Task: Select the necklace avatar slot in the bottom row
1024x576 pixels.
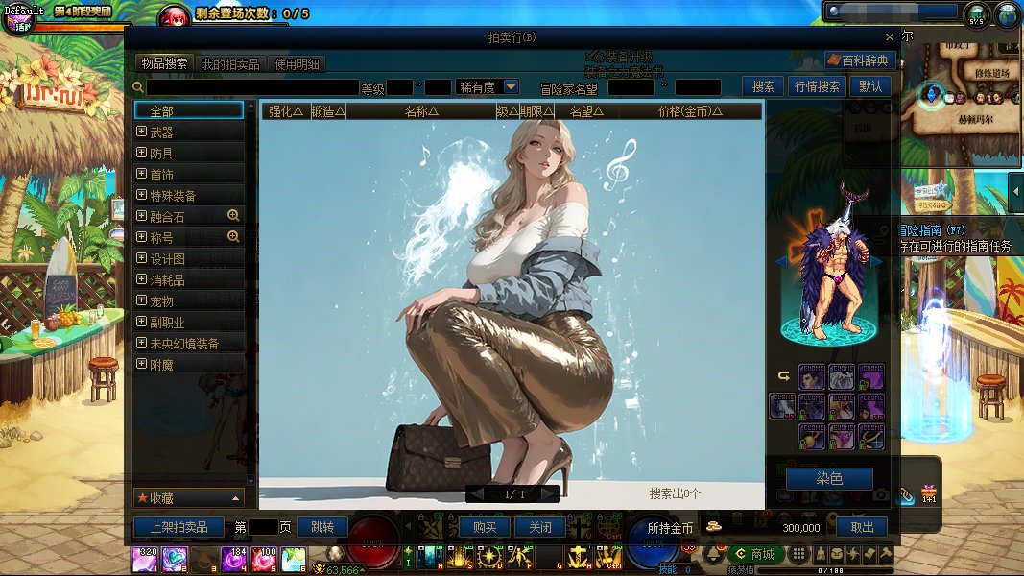Action: [871, 437]
